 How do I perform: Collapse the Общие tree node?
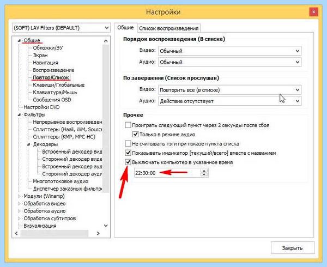19,40
